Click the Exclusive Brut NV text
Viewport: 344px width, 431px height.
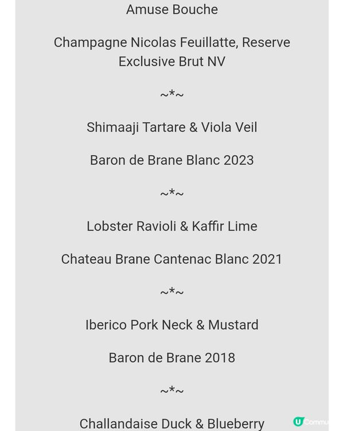point(172,61)
